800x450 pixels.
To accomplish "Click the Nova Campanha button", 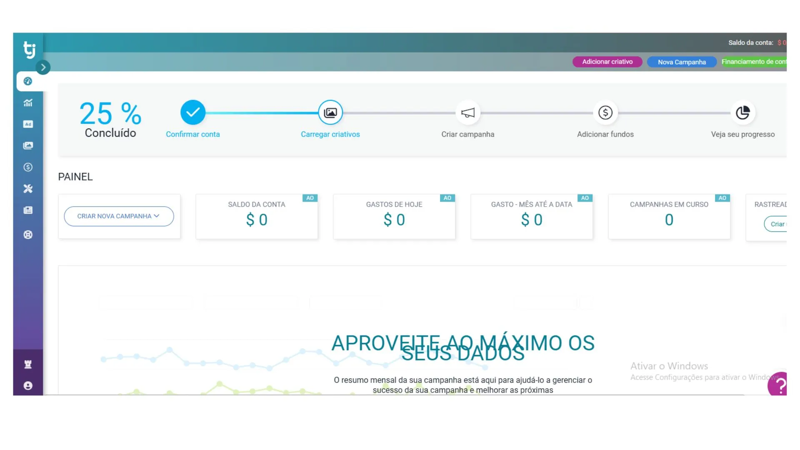I will 681,62.
